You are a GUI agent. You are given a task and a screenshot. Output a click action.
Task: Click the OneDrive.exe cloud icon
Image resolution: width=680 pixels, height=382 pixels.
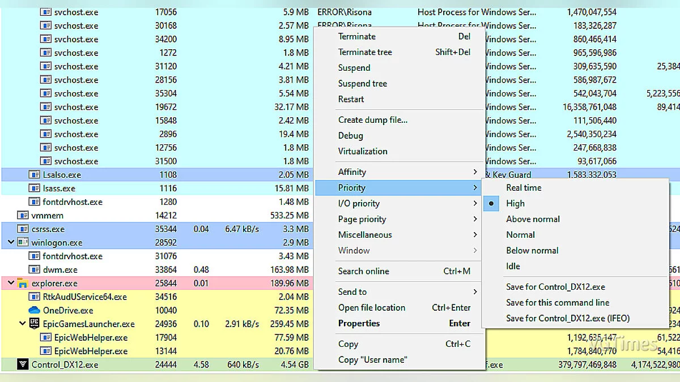coord(34,311)
